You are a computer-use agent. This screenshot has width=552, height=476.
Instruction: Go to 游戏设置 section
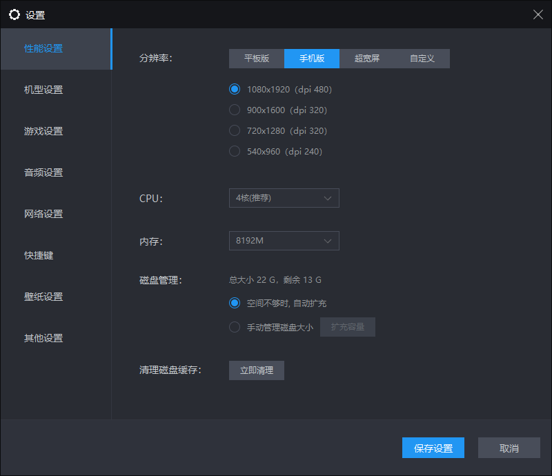[x=43, y=131]
